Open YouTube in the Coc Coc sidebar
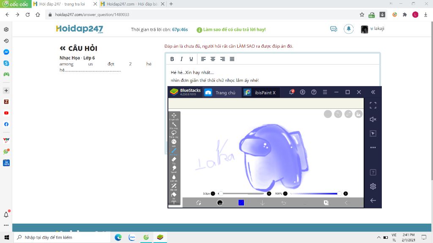433x243 pixels. [6, 113]
